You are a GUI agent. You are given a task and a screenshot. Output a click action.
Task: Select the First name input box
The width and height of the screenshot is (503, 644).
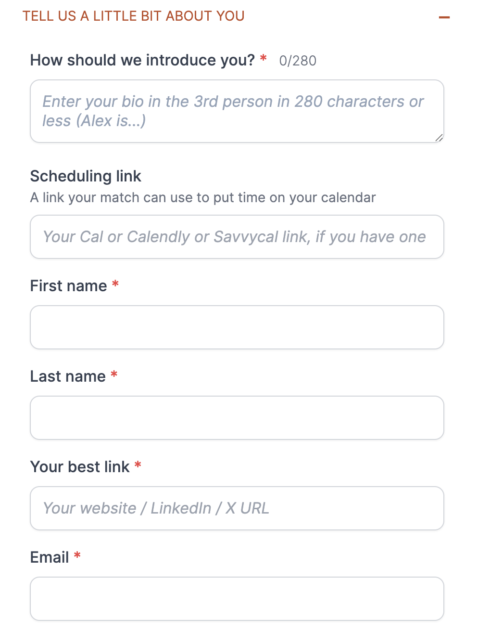(x=237, y=327)
